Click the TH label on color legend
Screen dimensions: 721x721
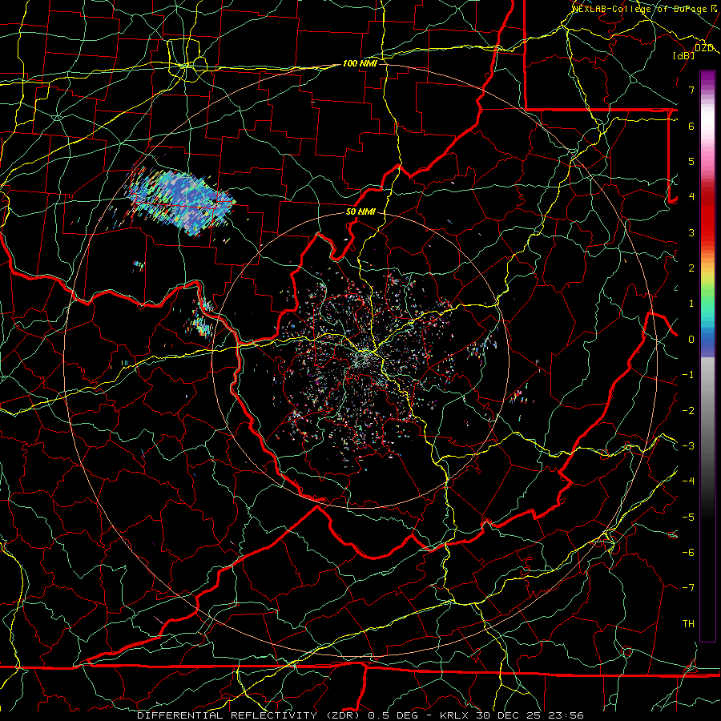688,624
